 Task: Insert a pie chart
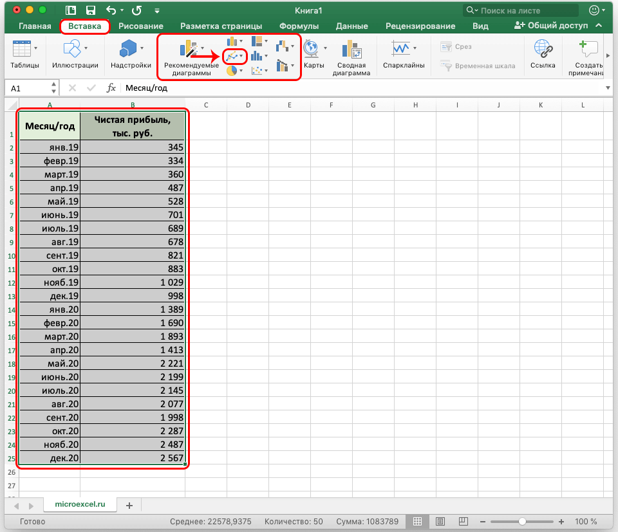232,71
